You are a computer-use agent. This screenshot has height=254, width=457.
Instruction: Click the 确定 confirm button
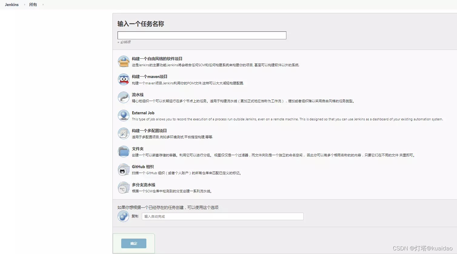point(134,243)
